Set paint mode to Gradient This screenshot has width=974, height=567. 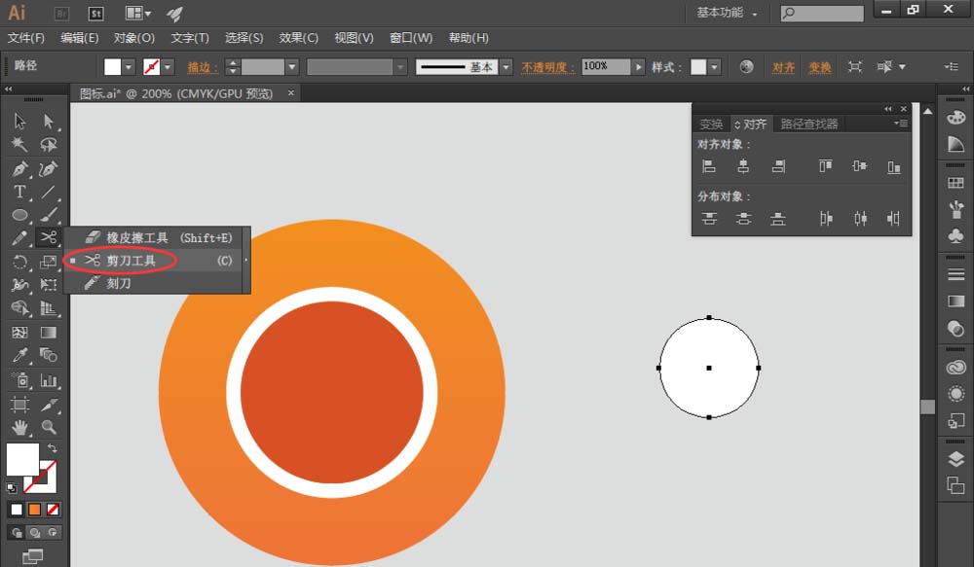[x=35, y=510]
